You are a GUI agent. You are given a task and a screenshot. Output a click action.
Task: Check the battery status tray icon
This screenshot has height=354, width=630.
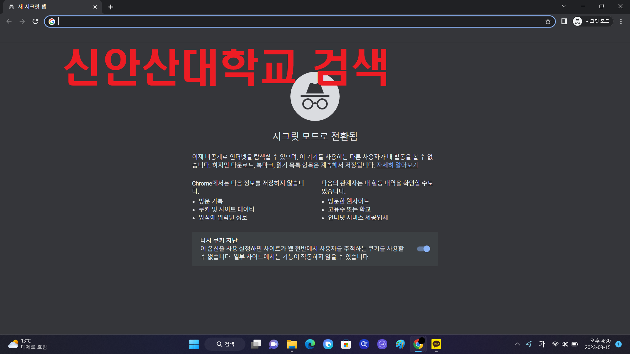click(x=575, y=344)
